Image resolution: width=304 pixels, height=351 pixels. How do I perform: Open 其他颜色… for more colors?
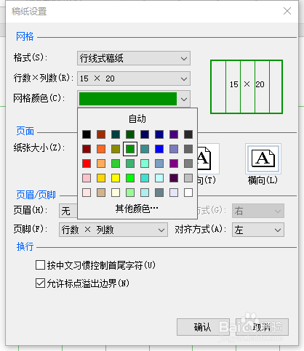137,209
